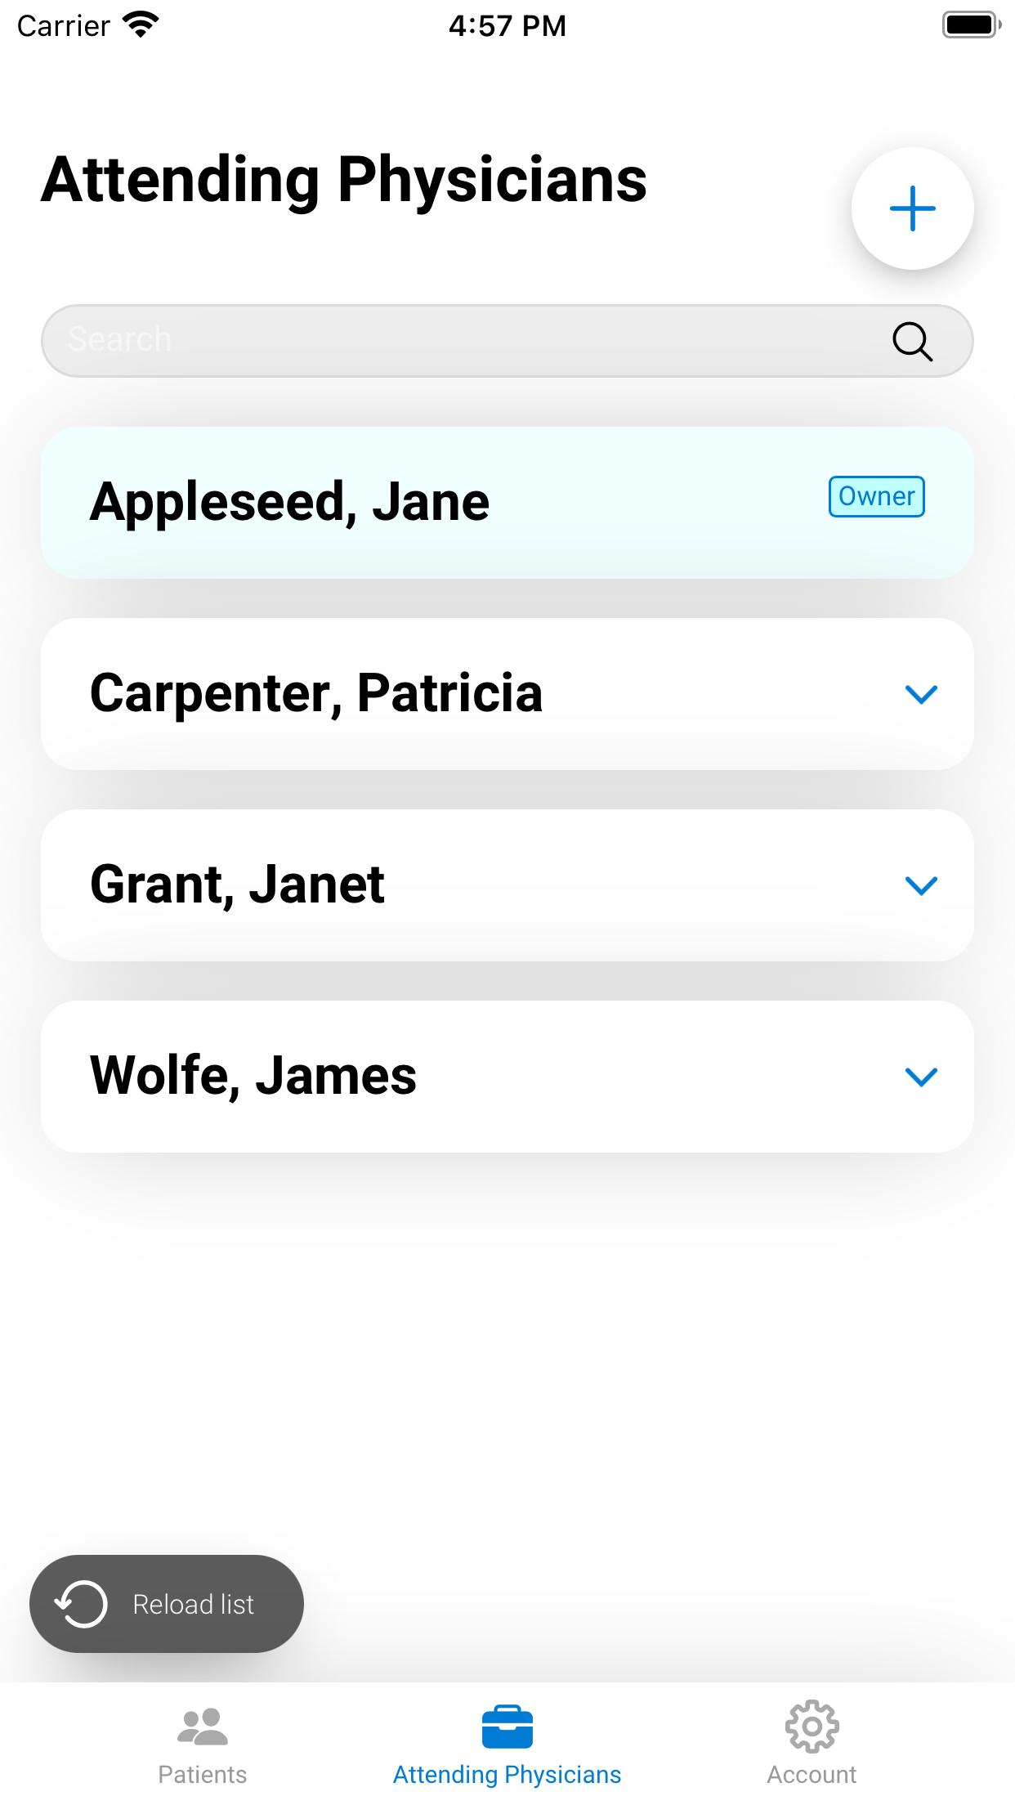
Task: Expand Grant, Janet chevron
Action: (x=921, y=885)
